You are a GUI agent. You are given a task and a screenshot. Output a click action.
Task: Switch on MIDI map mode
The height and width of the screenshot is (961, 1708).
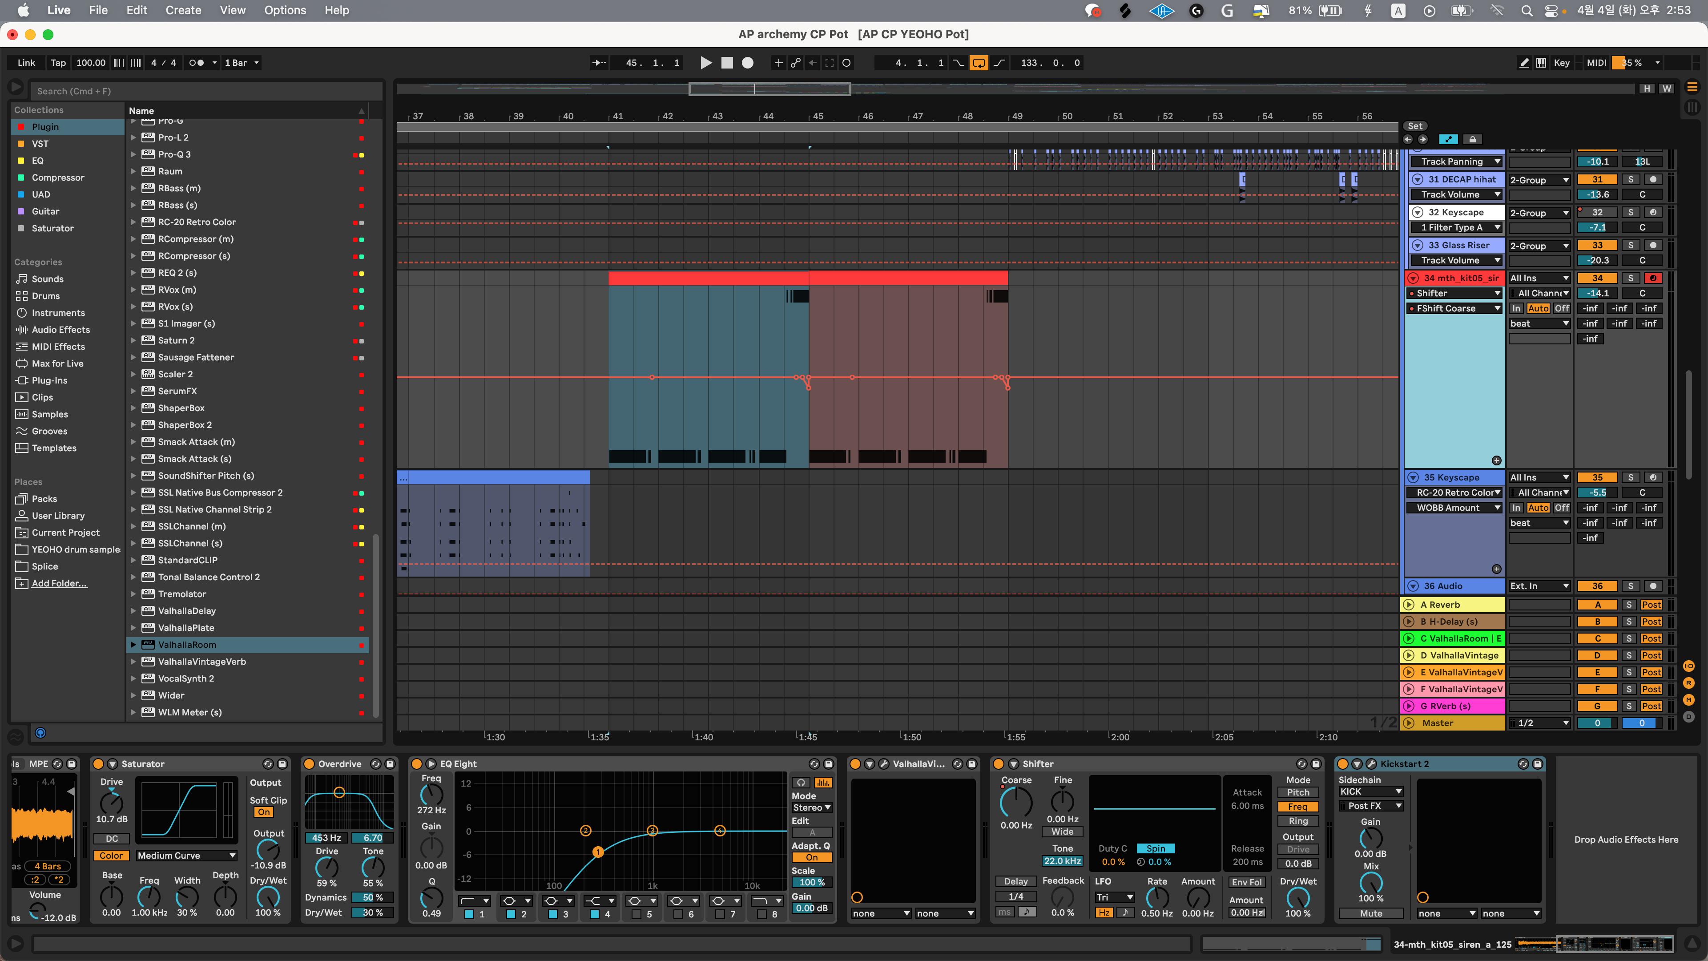1596,63
